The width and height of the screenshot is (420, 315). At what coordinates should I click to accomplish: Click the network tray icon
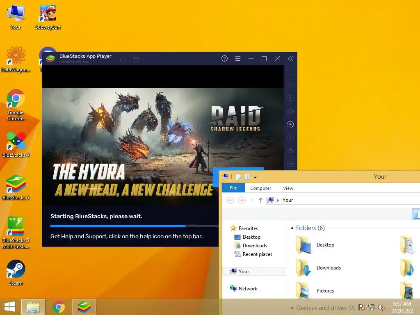372,307
